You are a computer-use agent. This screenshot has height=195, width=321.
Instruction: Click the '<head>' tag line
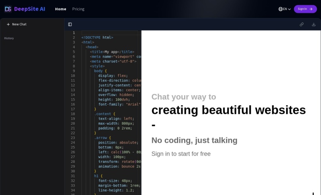click(x=92, y=47)
